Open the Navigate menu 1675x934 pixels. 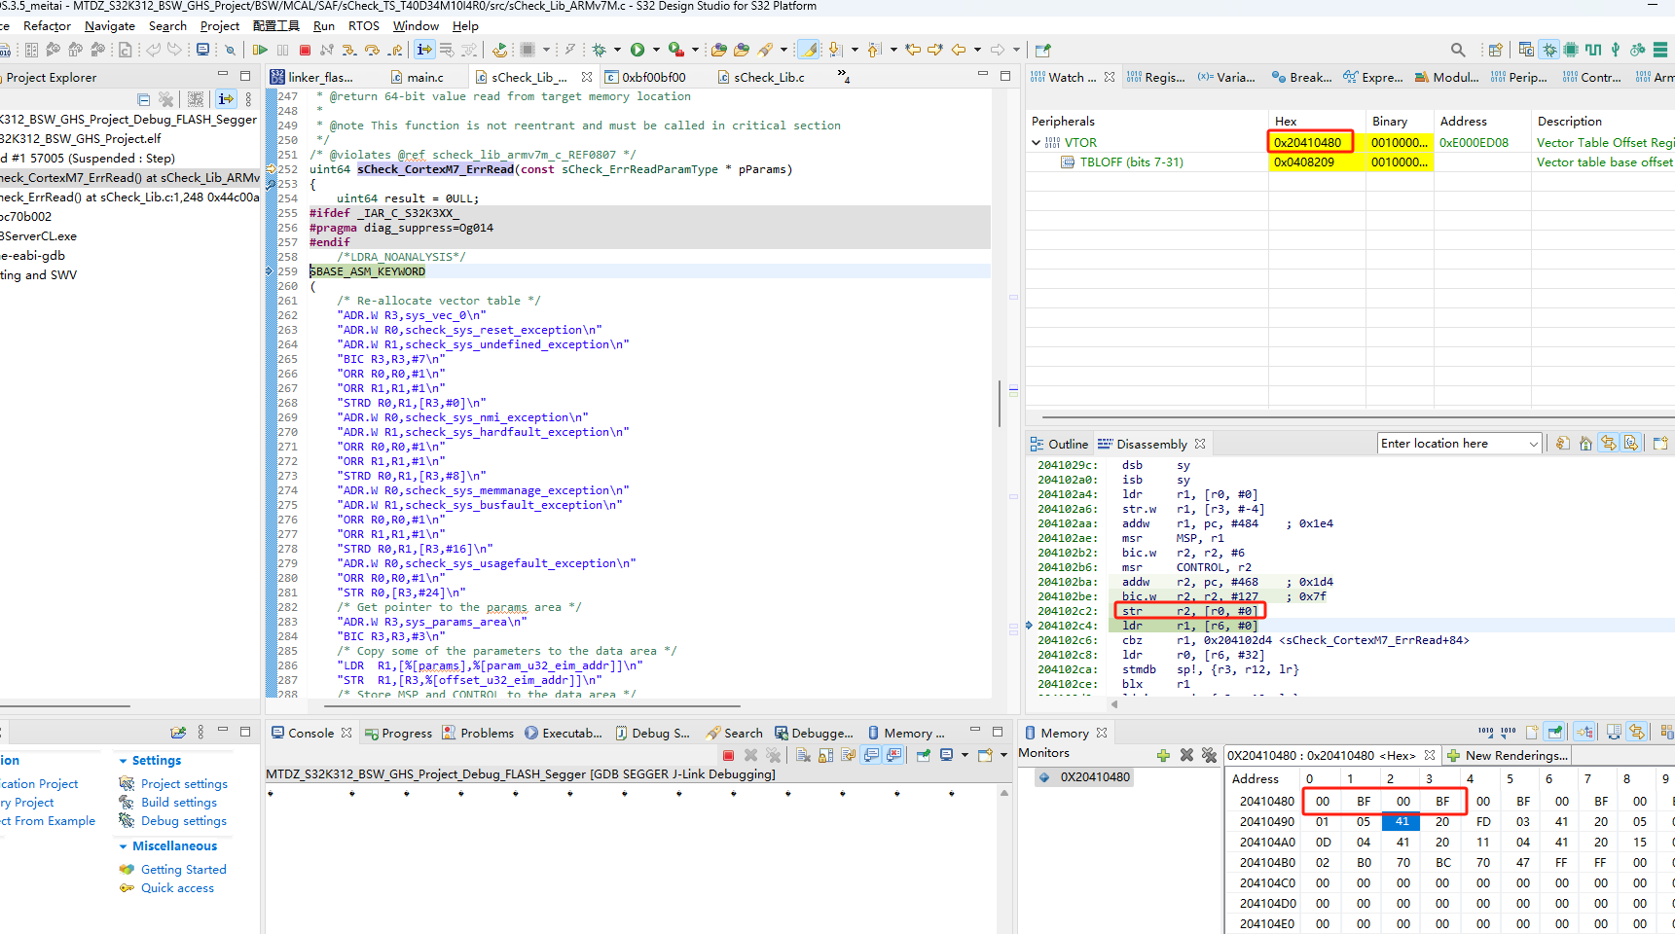click(109, 26)
